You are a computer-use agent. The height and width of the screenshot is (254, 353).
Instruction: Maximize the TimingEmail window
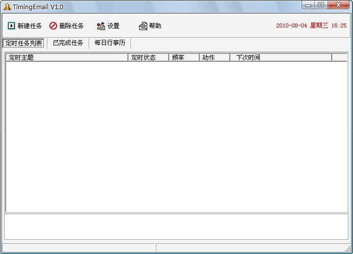click(321, 5)
